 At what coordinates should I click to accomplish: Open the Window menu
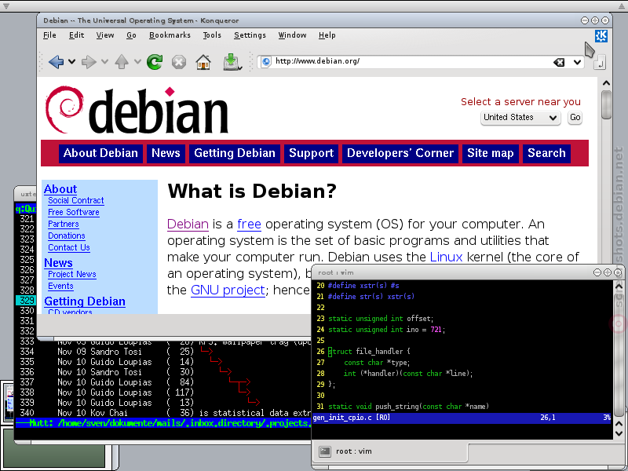[x=292, y=35]
